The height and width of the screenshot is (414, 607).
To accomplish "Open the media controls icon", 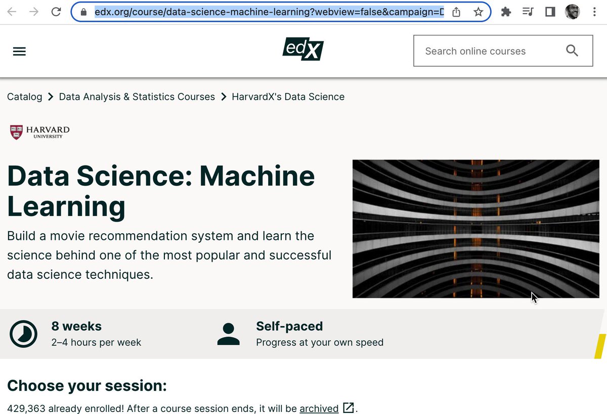I will click(528, 12).
